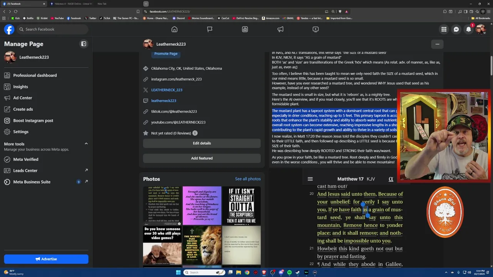Open Steam from the taskbar

point(298,272)
